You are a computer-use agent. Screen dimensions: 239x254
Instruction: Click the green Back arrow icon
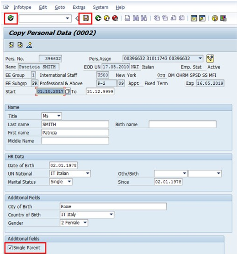coord(98,18)
